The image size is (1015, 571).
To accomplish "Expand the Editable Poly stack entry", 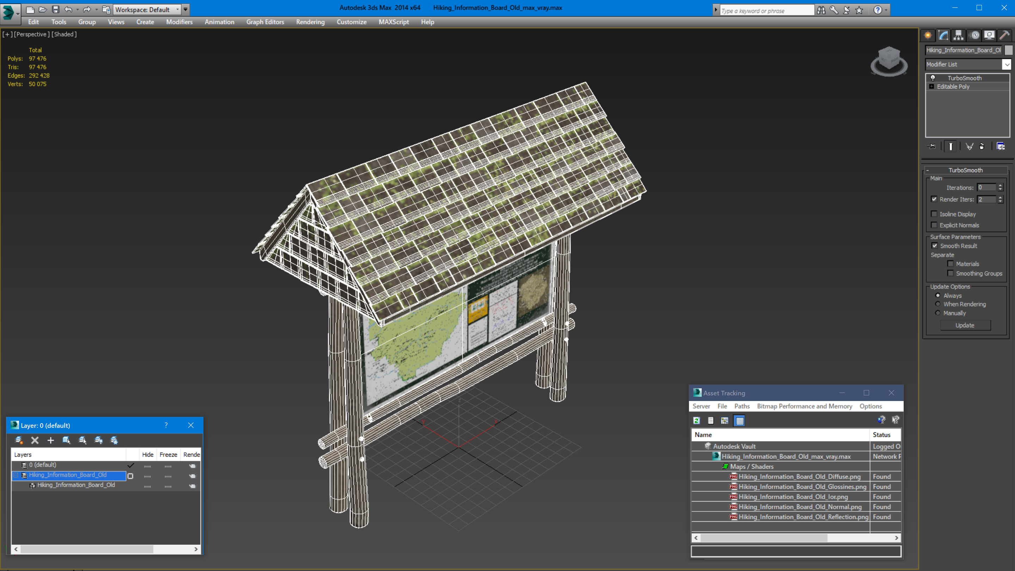I will pos(931,86).
